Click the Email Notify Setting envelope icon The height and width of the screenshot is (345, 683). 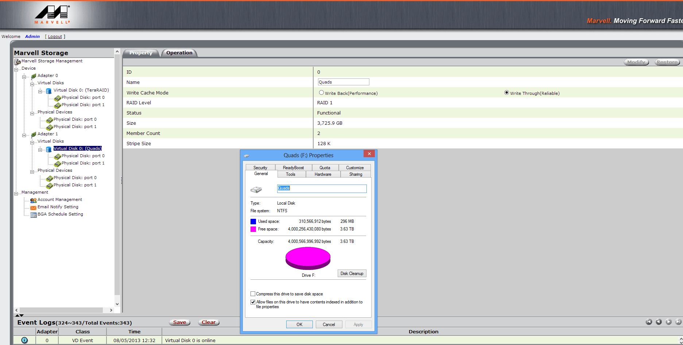point(34,208)
